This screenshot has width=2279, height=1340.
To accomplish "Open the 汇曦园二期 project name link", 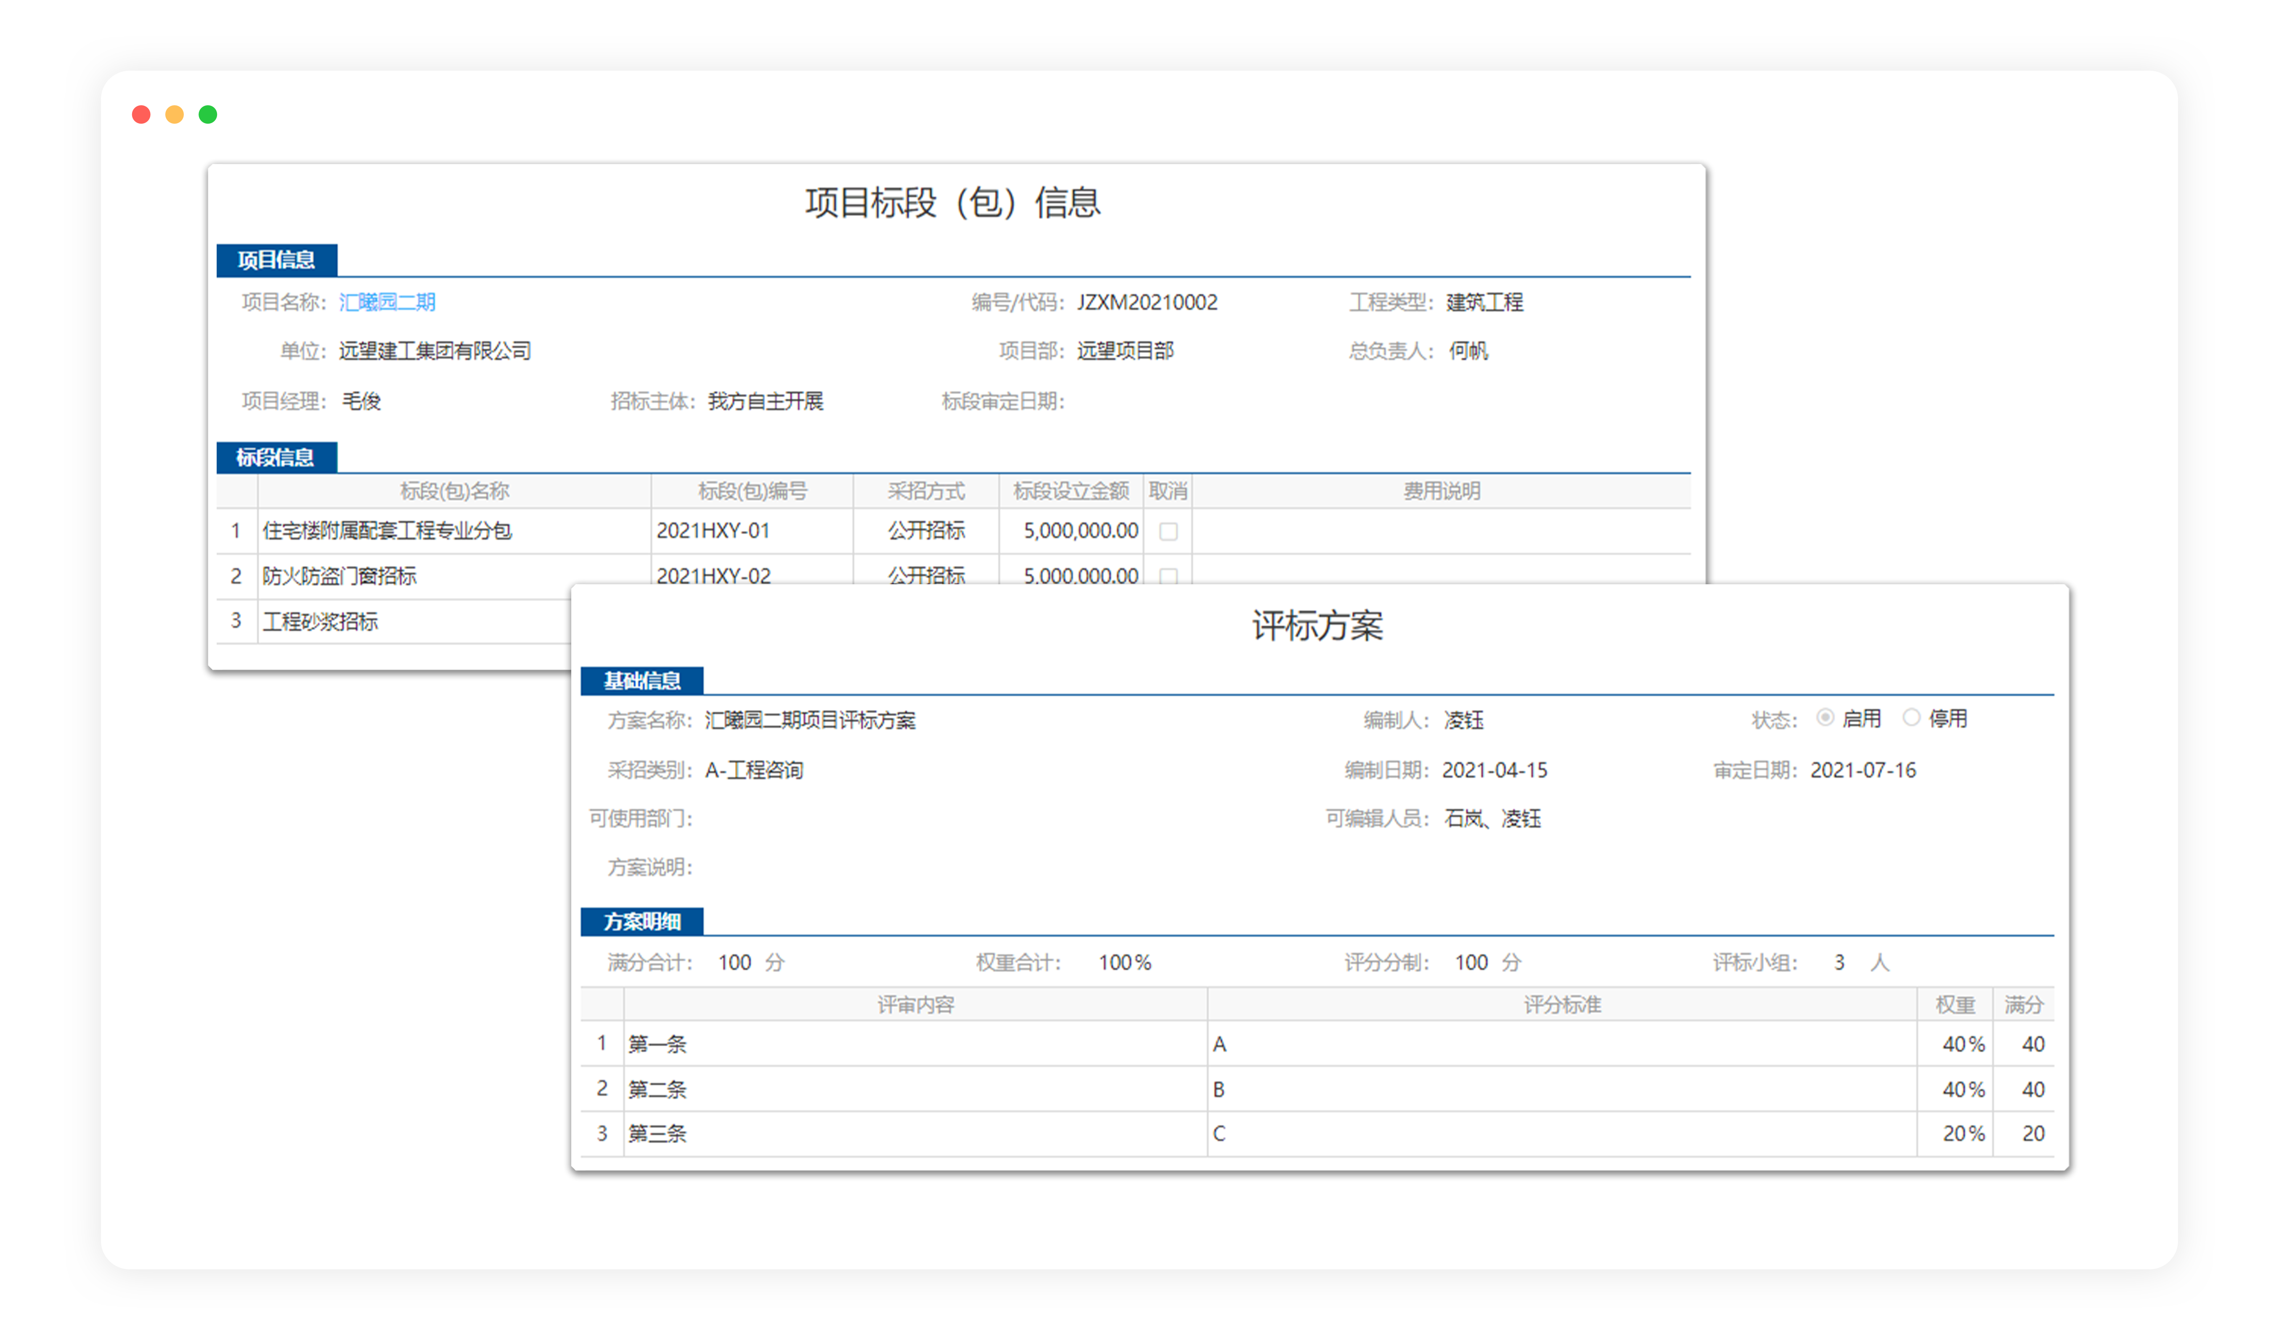I will pyautogui.click(x=387, y=302).
